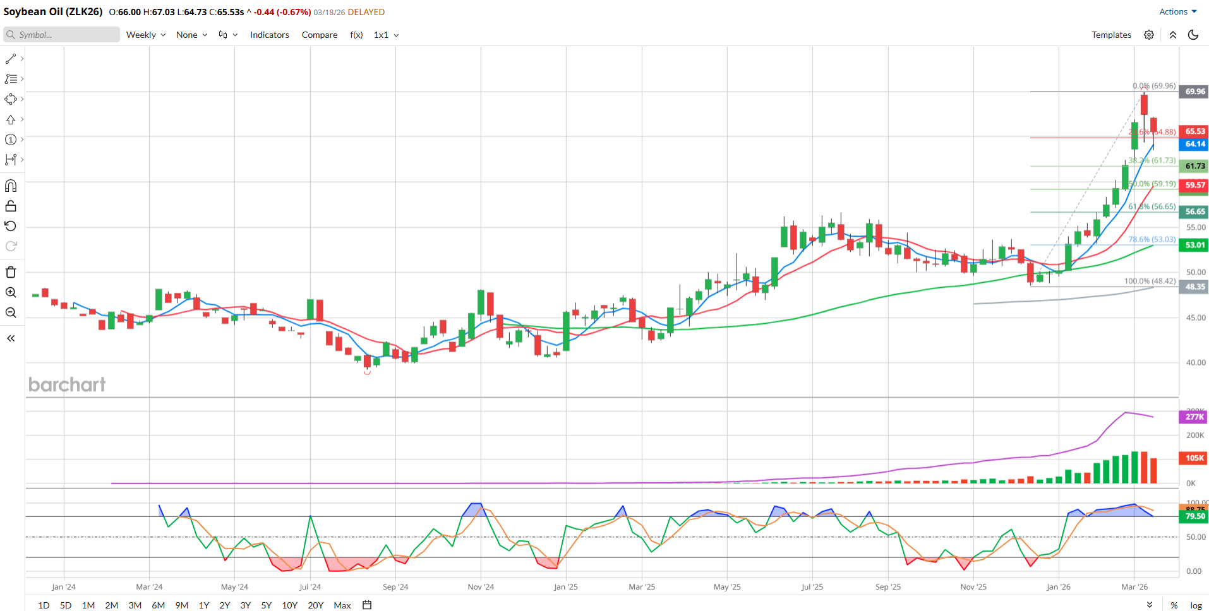Switch to dark mode moon icon

(x=1193, y=35)
